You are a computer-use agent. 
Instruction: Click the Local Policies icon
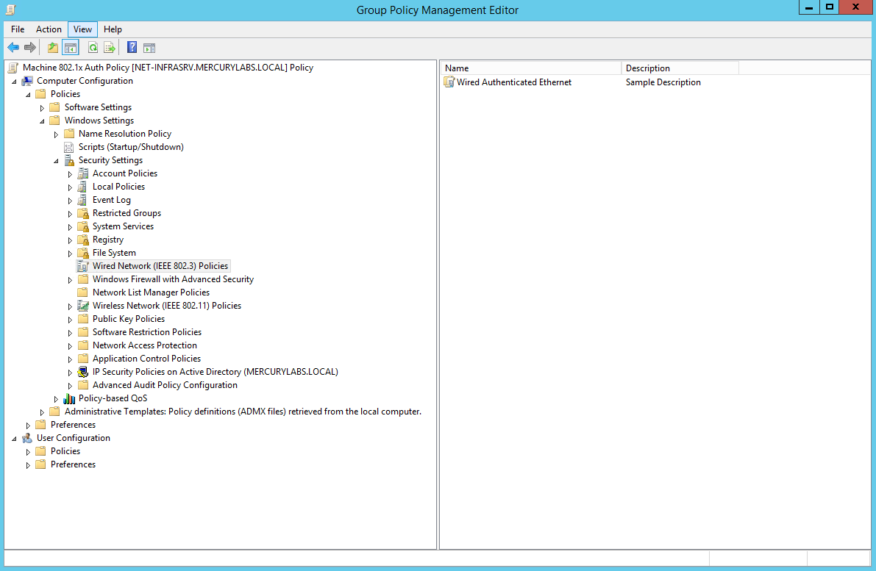[82, 187]
